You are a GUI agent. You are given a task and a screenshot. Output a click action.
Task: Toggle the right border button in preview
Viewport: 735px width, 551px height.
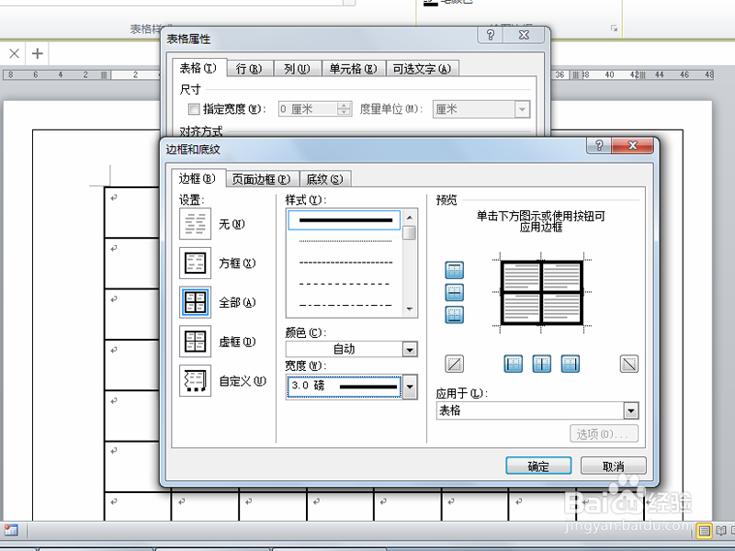[571, 364]
